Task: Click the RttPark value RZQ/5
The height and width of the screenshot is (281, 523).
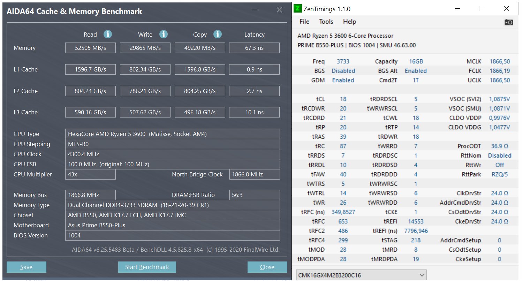Action: [x=499, y=174]
